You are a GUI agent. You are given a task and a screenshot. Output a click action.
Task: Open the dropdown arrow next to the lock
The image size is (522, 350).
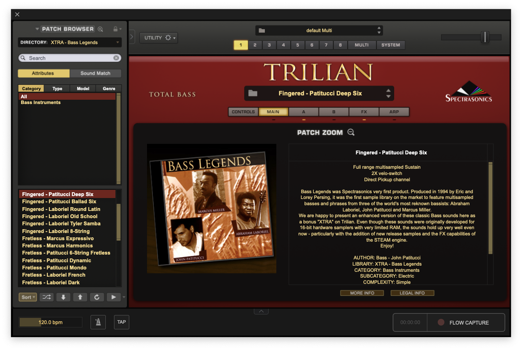[x=121, y=29]
